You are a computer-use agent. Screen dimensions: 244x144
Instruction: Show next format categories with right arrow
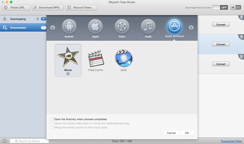[191, 28]
